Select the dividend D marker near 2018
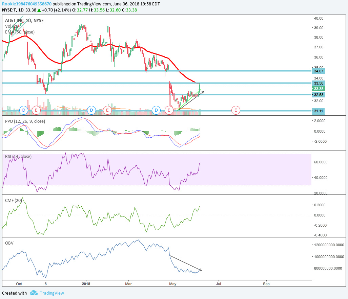 pos(91,110)
